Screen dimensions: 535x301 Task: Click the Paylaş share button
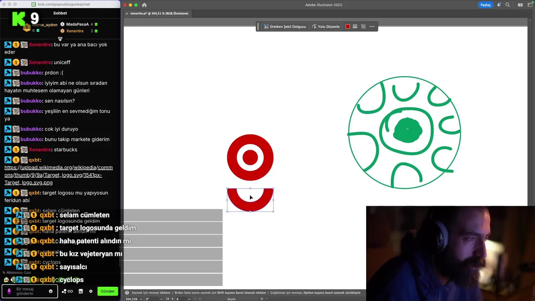485,5
